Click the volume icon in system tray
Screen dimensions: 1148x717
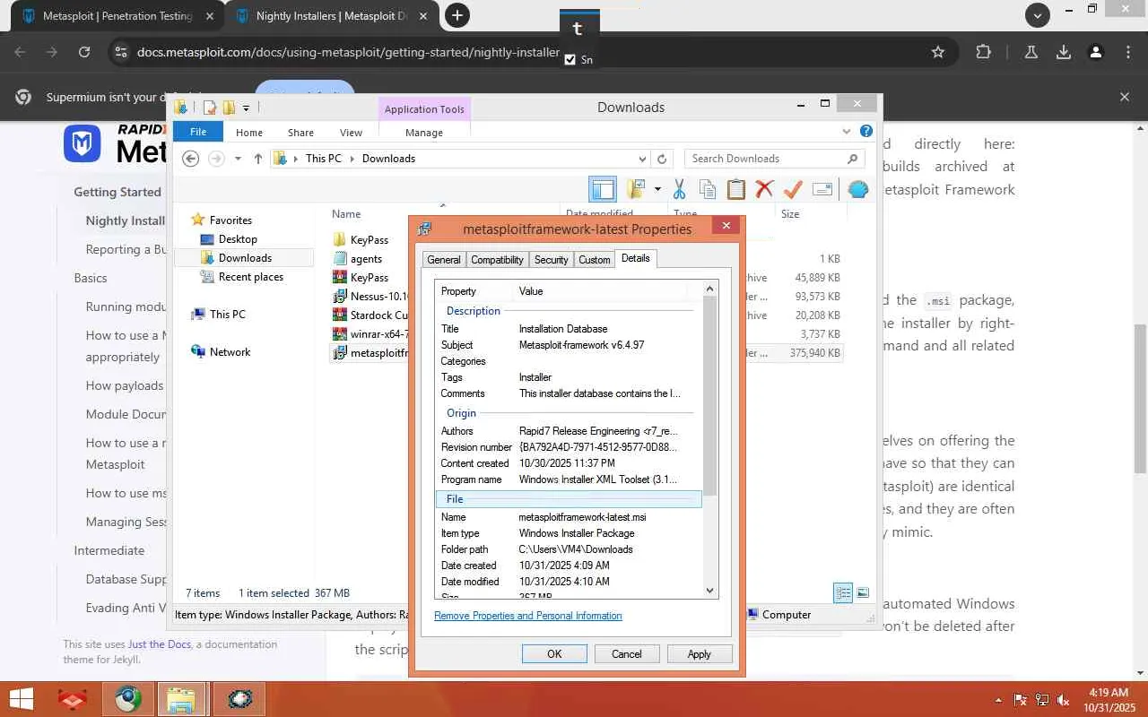(x=1064, y=700)
